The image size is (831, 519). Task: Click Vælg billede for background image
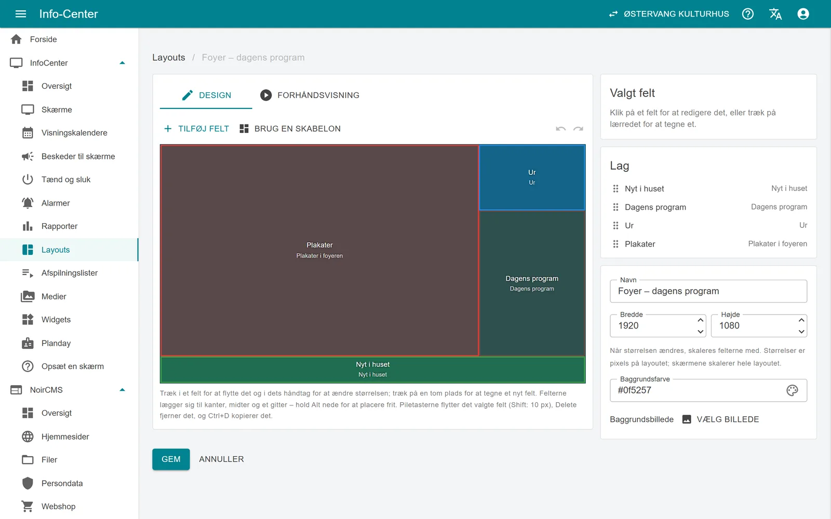click(x=720, y=419)
